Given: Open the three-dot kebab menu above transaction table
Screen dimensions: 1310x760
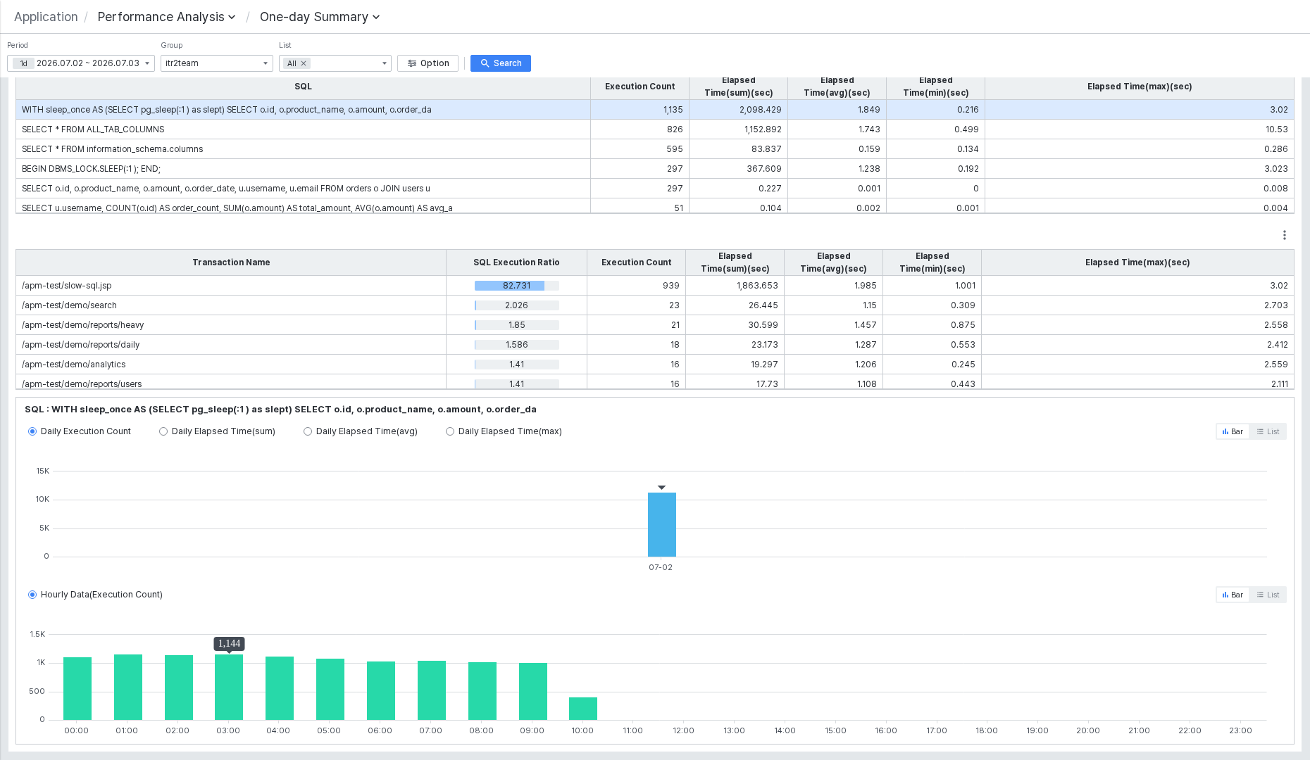Looking at the screenshot, I should tap(1284, 235).
